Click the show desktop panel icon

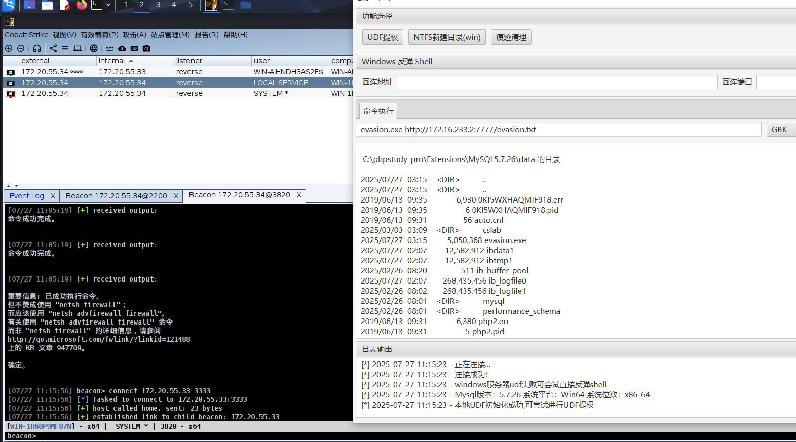point(30,5)
